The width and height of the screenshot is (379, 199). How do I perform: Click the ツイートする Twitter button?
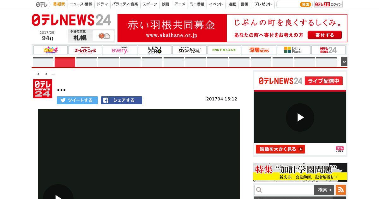77,100
